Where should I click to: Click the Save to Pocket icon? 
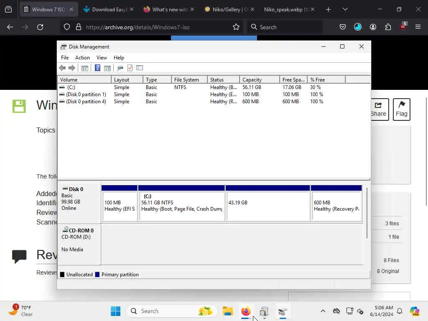pos(343,27)
